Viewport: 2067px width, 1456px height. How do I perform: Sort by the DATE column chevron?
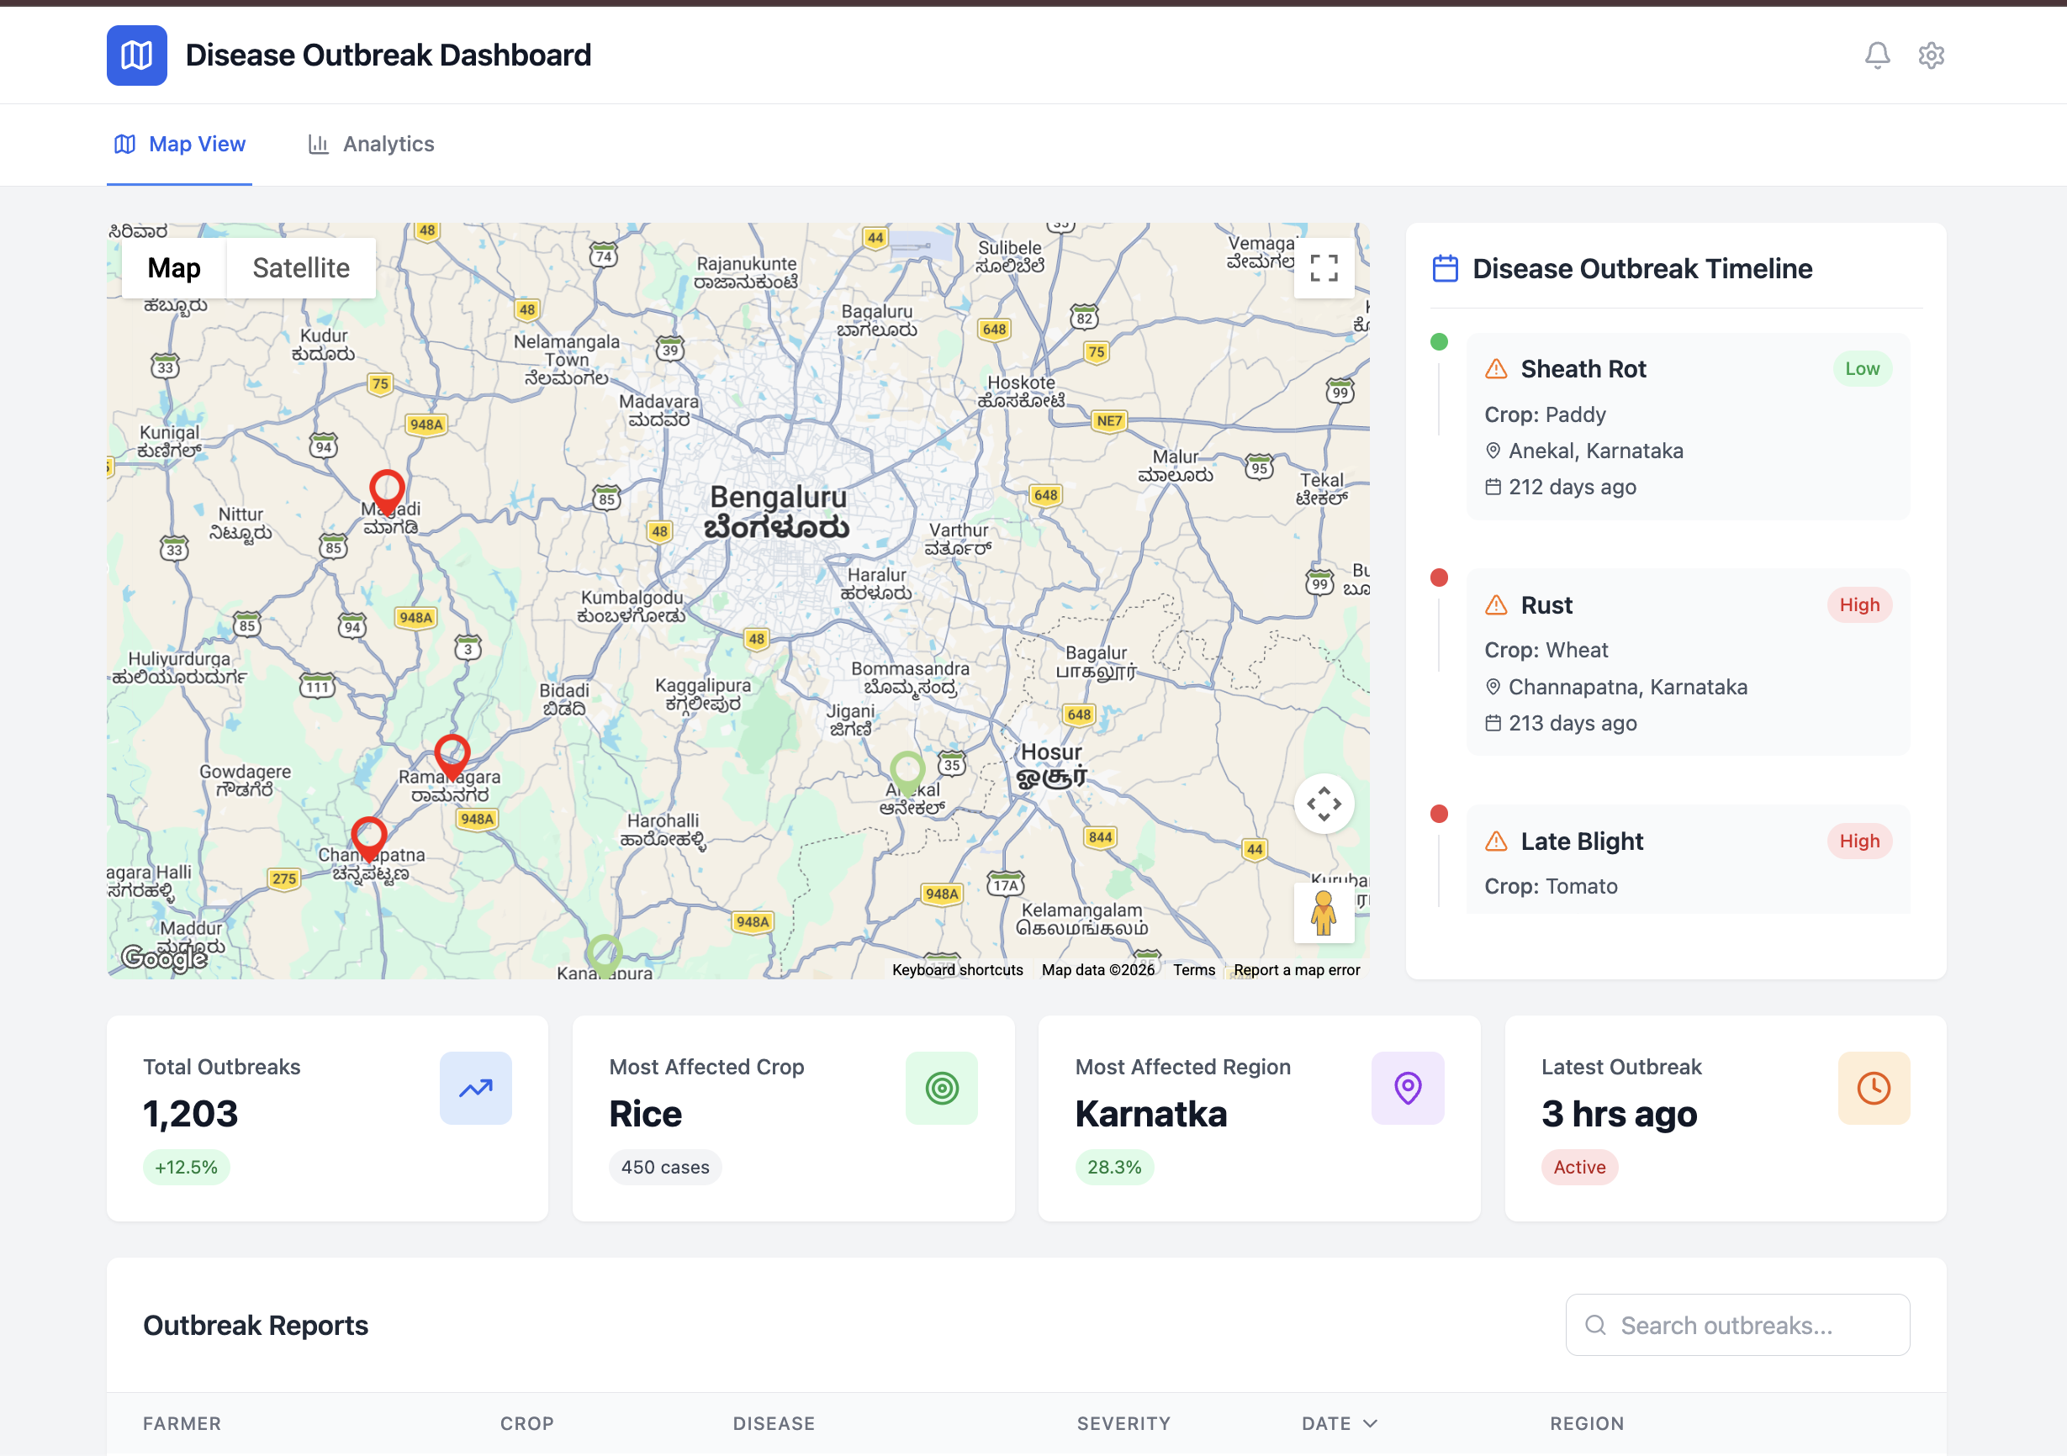1369,1422
